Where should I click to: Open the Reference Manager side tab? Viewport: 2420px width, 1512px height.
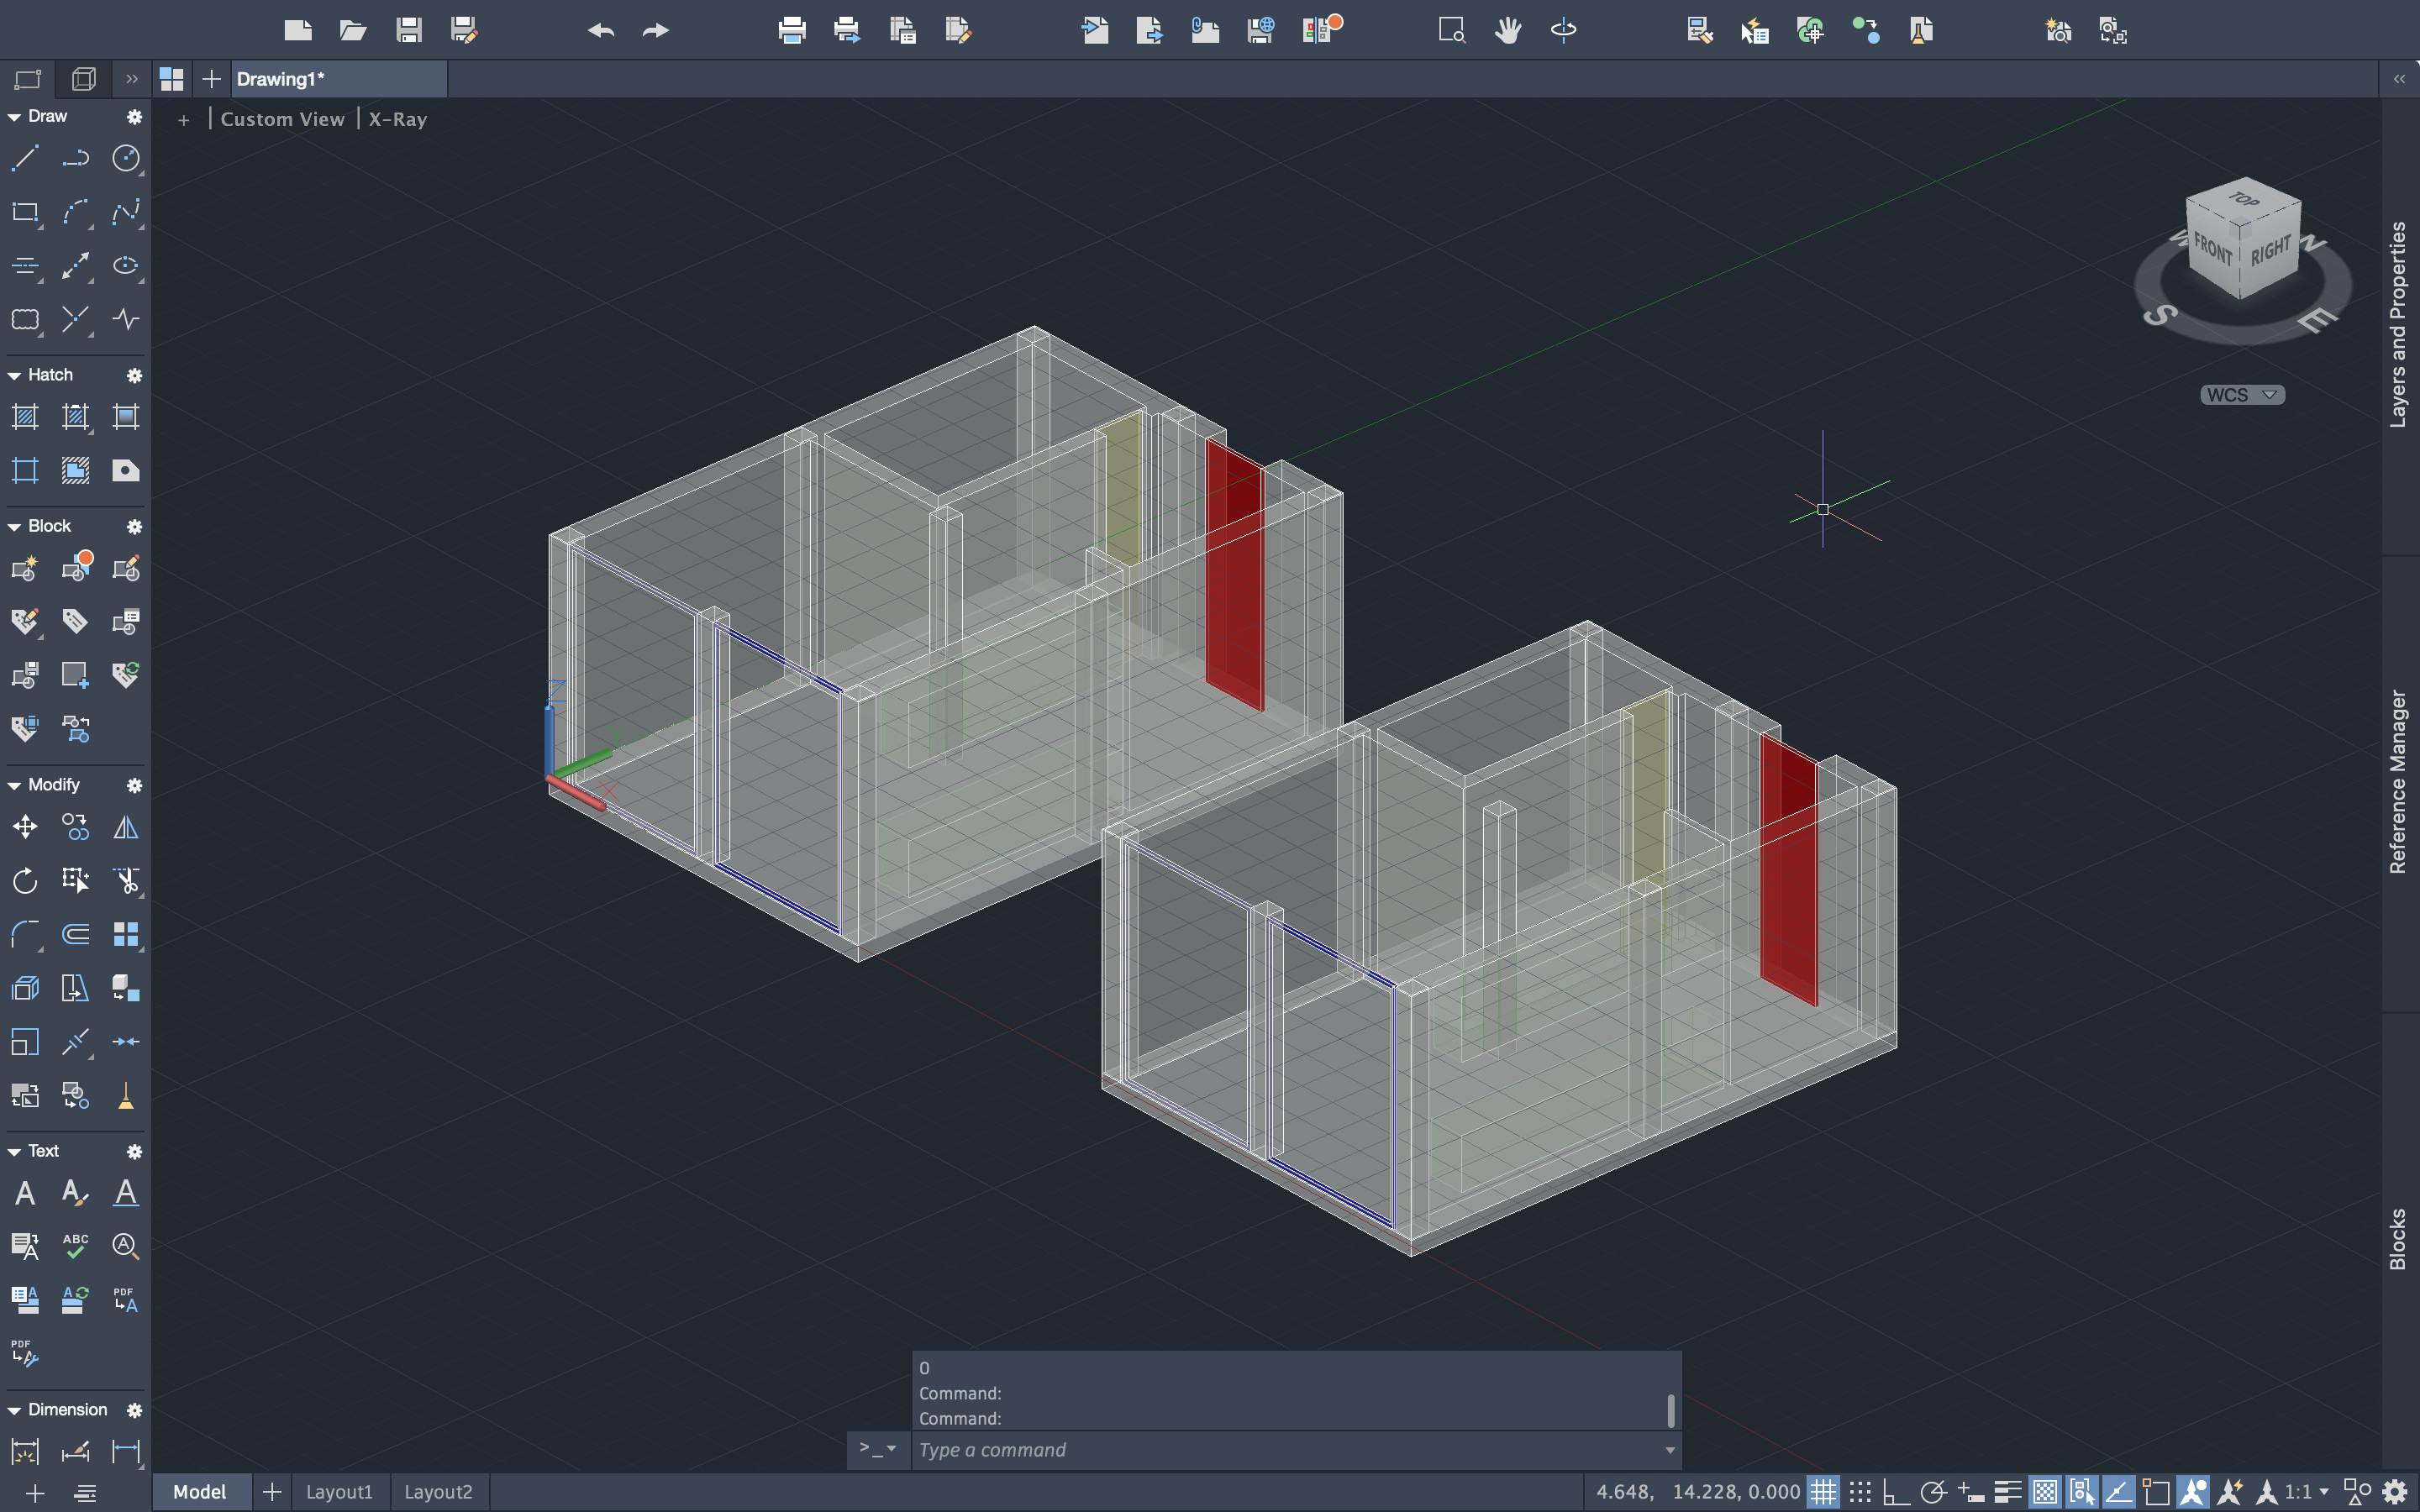point(2398,781)
